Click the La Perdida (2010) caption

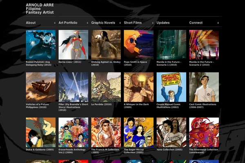coord(101,104)
